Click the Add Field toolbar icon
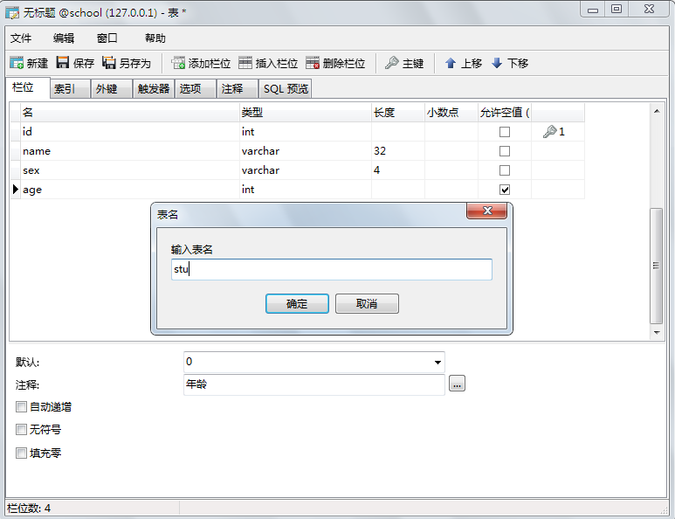This screenshot has width=675, height=519. click(x=178, y=63)
